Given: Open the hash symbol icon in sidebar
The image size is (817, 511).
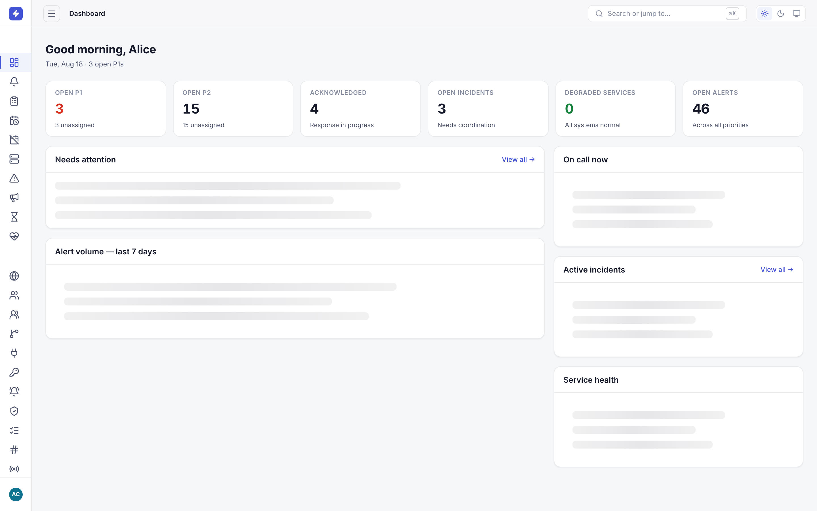Looking at the screenshot, I should [x=14, y=449].
